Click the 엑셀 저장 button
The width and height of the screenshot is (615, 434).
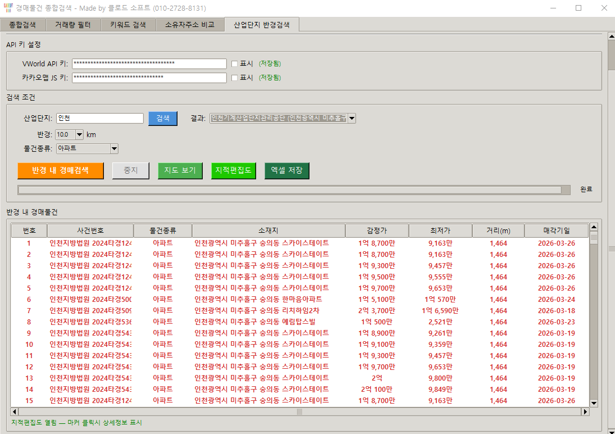click(286, 170)
